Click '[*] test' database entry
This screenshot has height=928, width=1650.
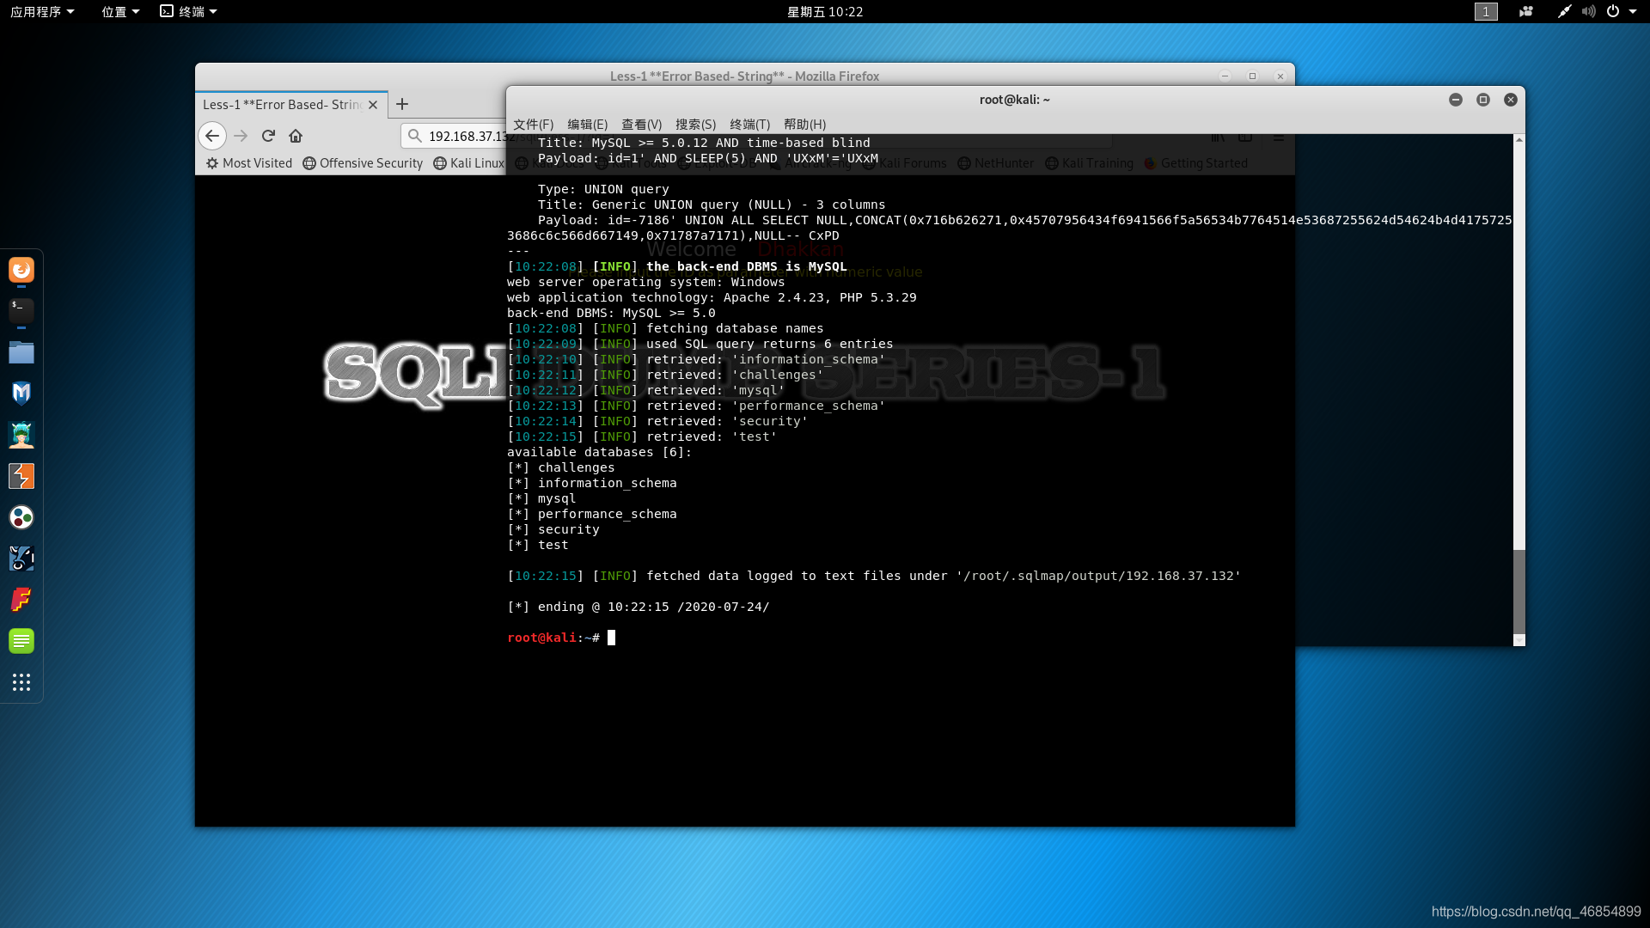(538, 545)
